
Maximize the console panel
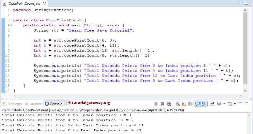pyautogui.click(x=246, y=104)
